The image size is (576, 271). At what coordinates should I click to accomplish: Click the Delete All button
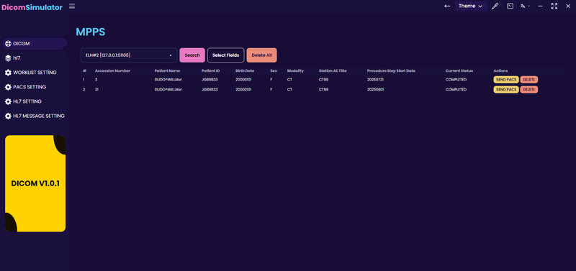tap(261, 55)
